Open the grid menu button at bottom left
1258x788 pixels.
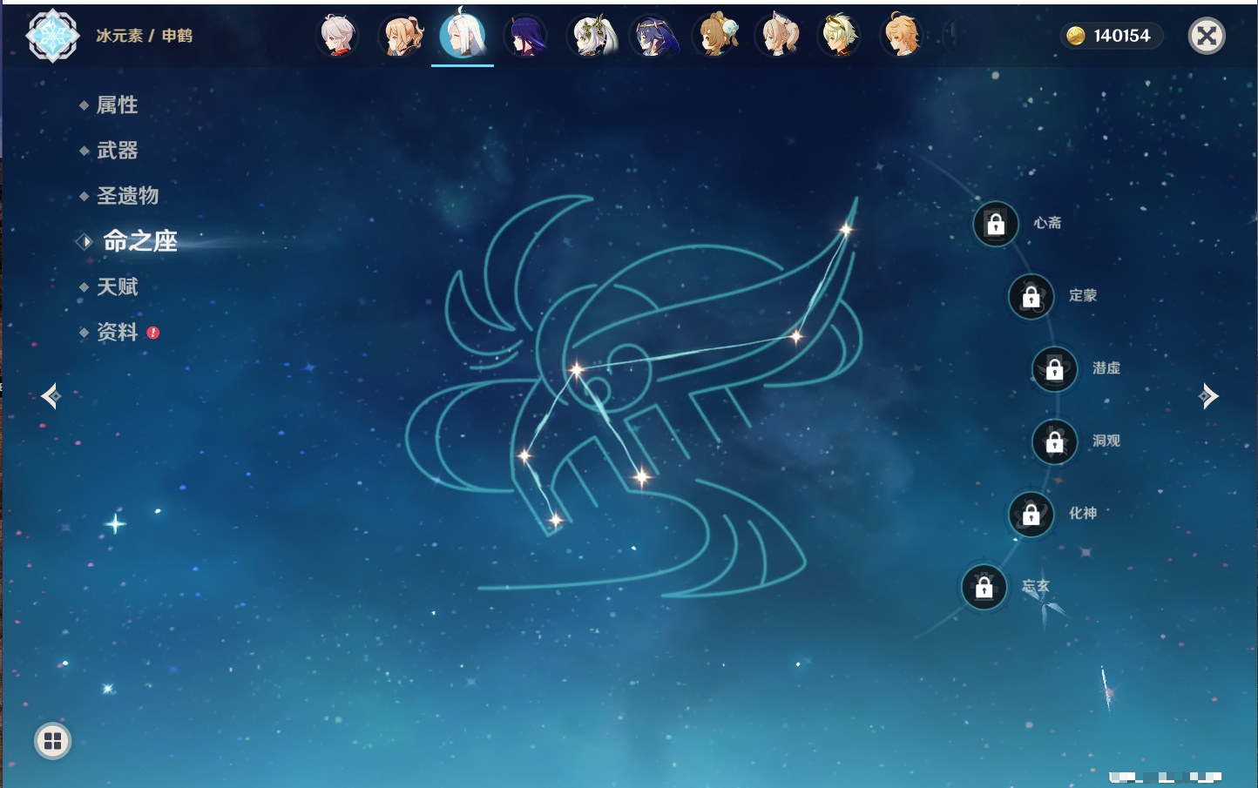point(52,741)
